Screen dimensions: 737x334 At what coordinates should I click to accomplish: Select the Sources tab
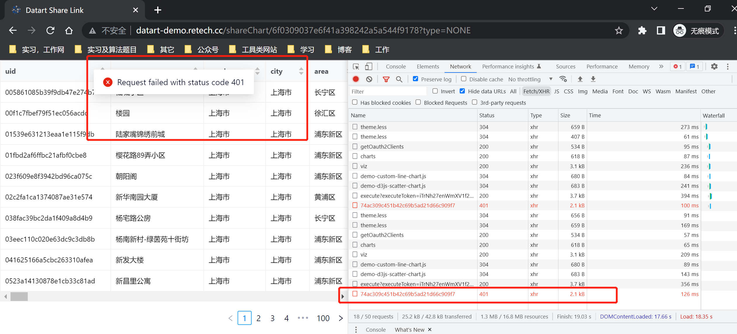click(x=565, y=66)
